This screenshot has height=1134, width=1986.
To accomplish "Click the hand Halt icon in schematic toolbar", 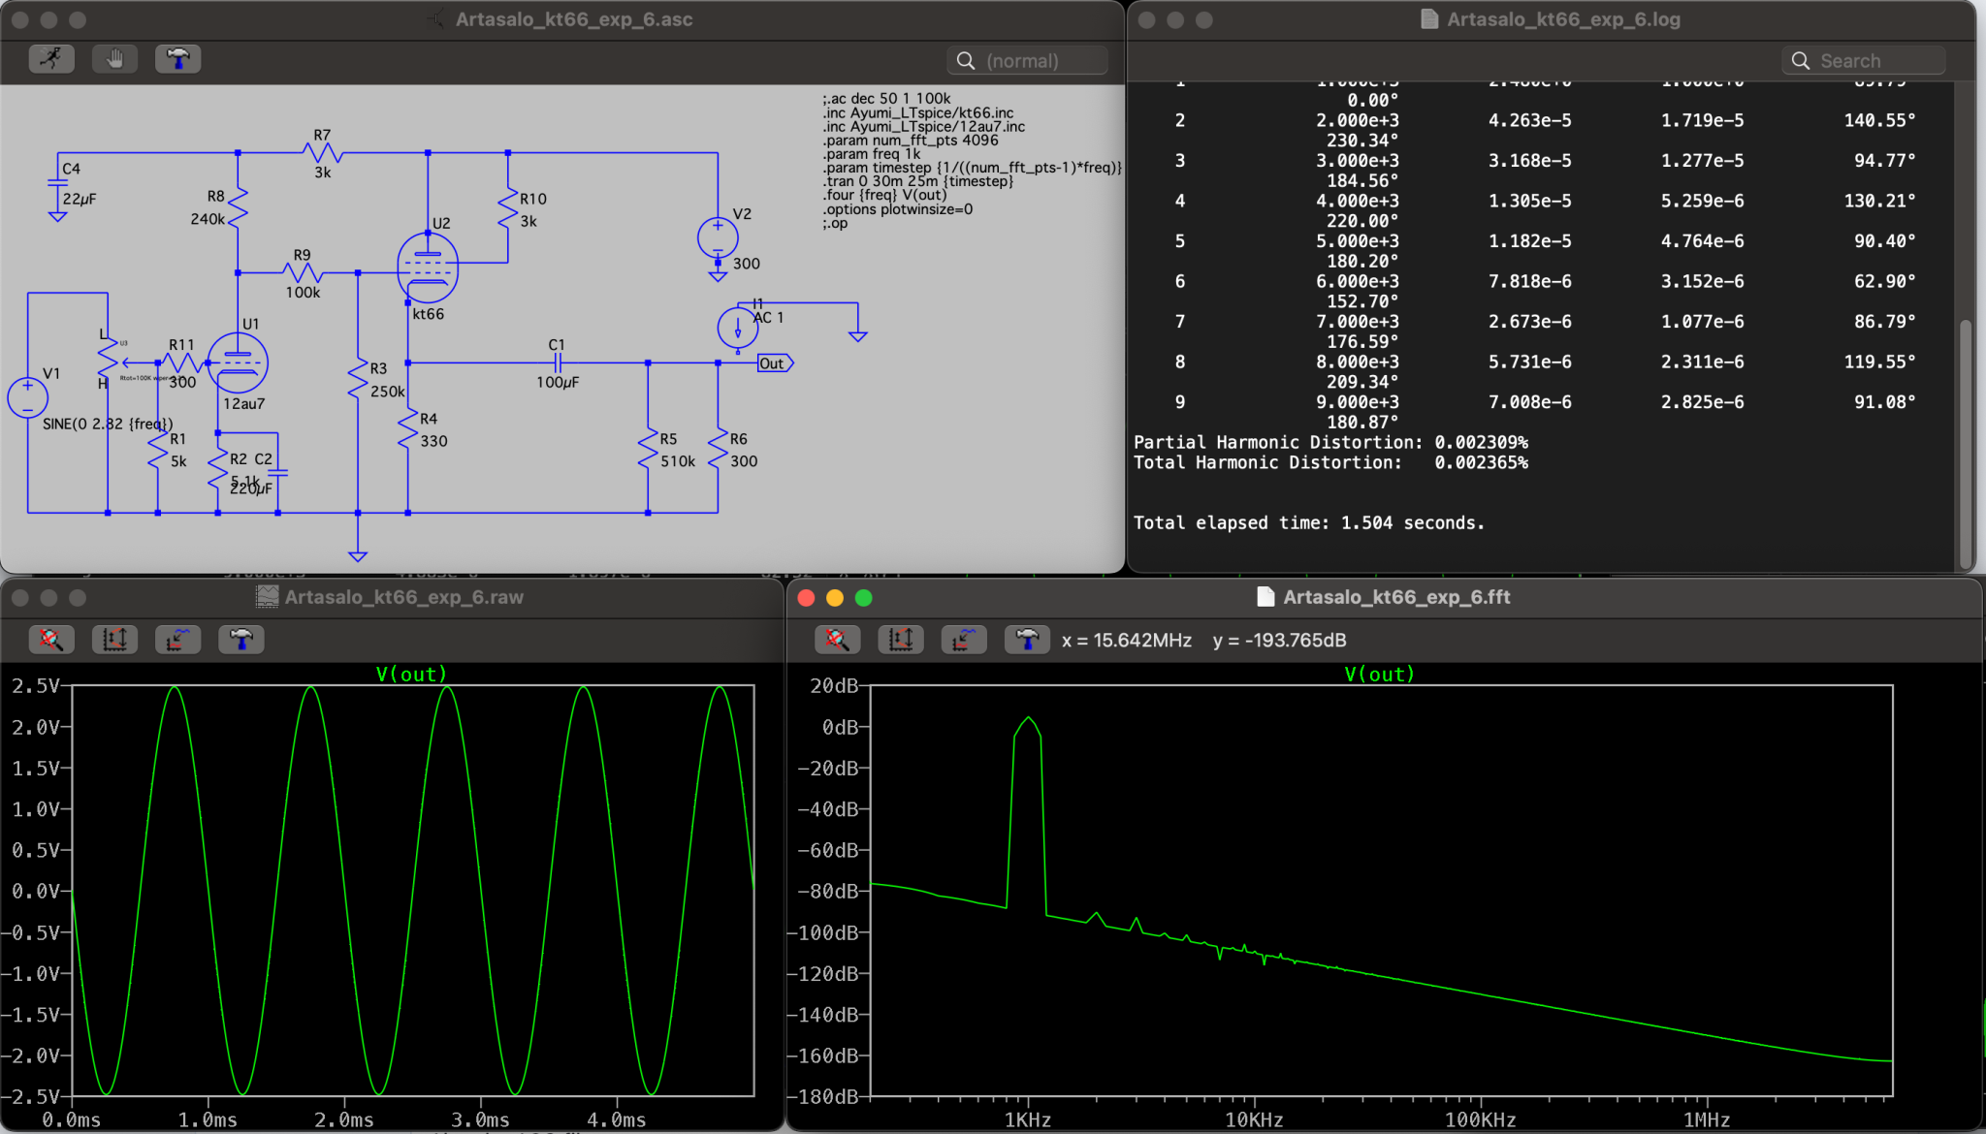I will tap(114, 59).
